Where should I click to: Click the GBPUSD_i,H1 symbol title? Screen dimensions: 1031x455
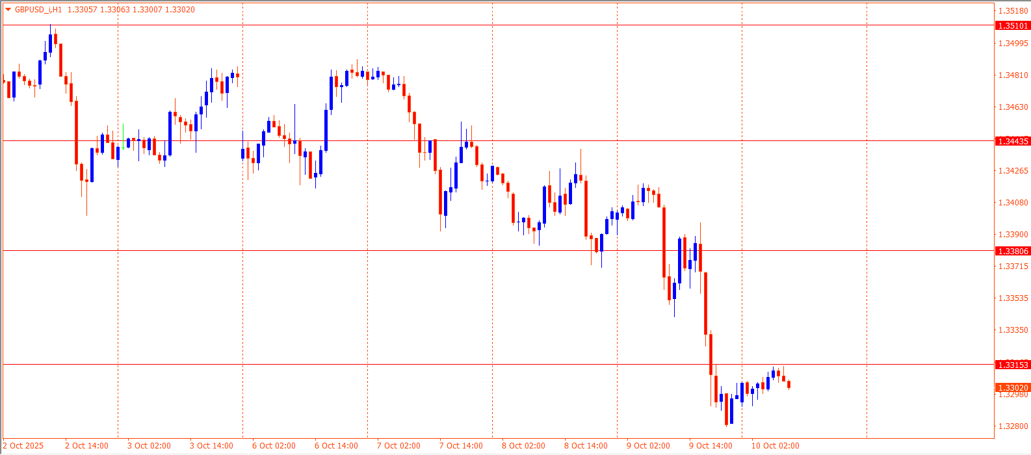coord(38,10)
